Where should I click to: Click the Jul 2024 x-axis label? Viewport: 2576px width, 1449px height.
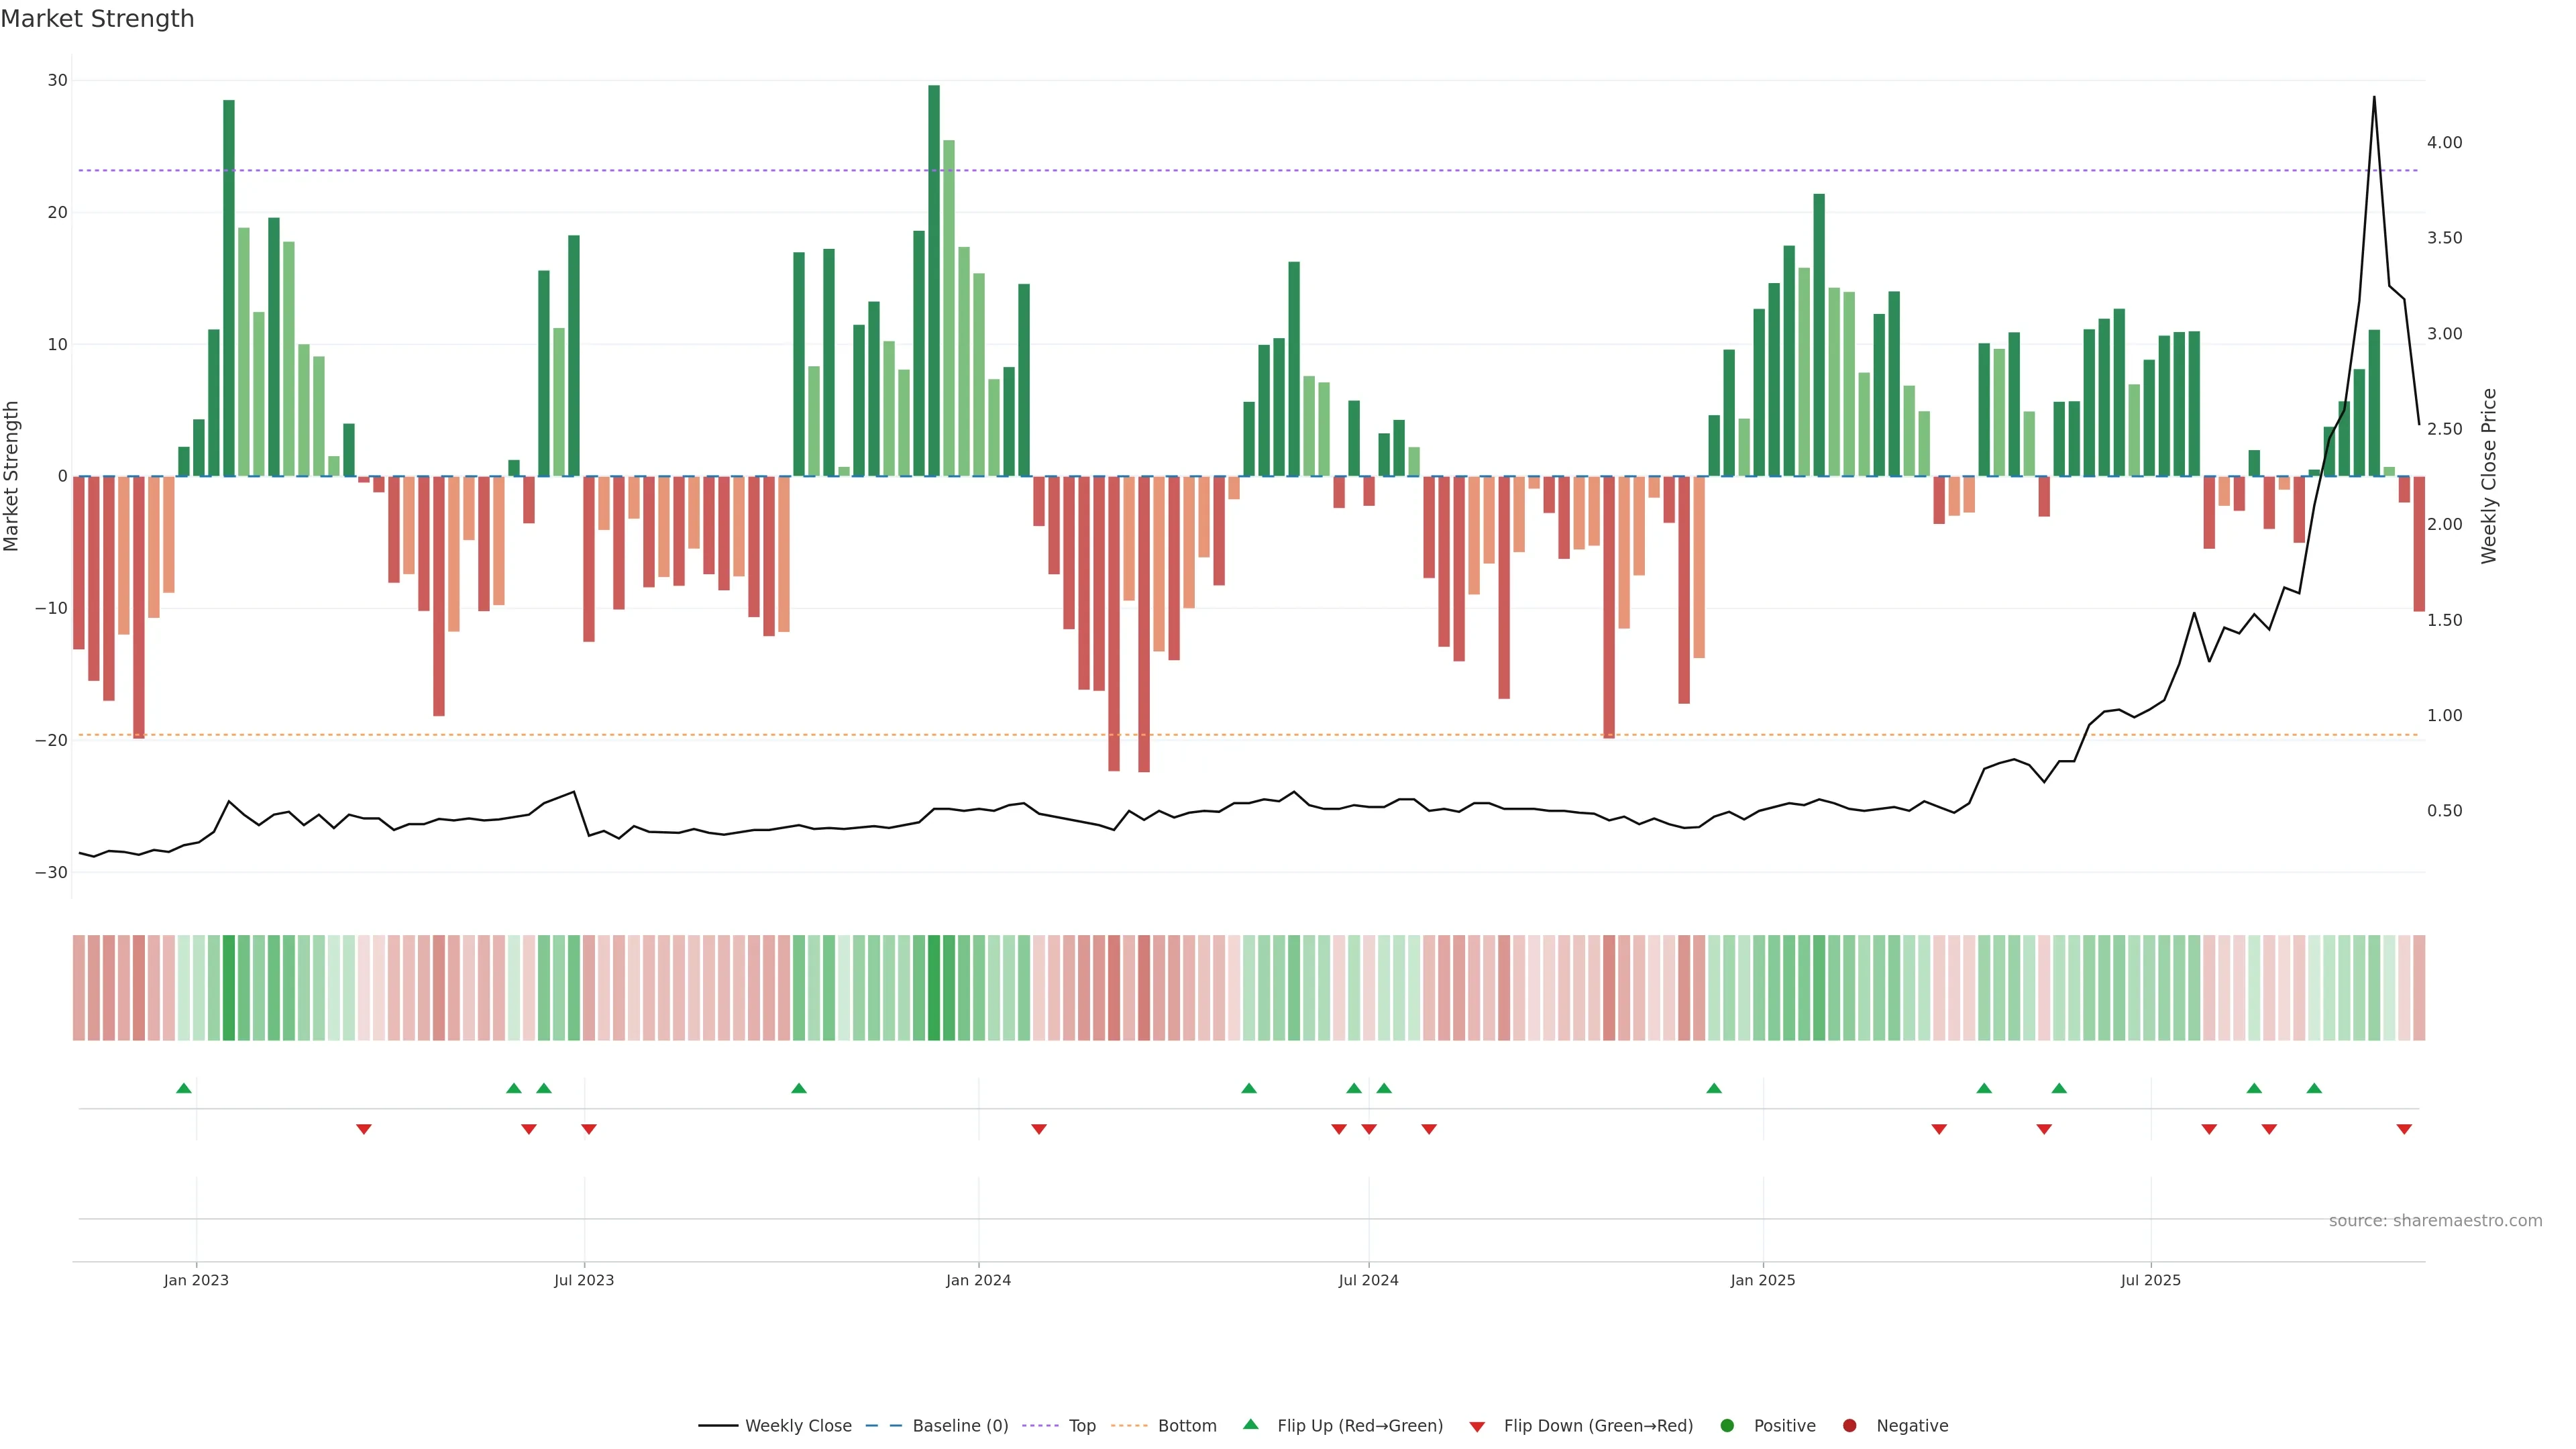1368,1280
